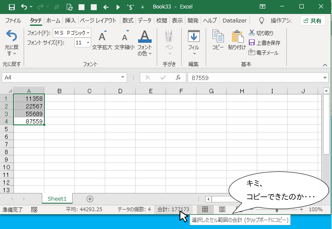The height and width of the screenshot is (229, 332).
Task: Expand the formula bar with the arrow
Action: click(325, 78)
